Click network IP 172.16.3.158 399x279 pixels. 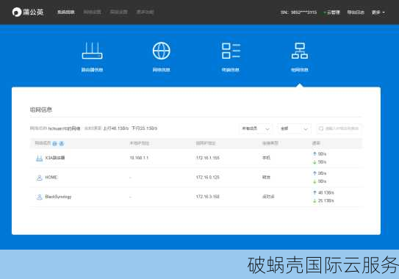[208, 197]
